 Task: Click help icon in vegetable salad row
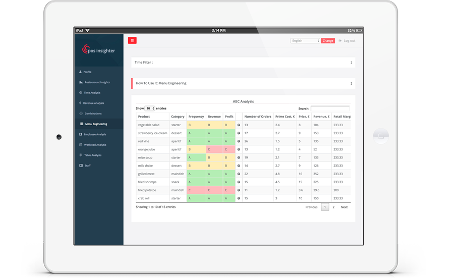point(239,125)
